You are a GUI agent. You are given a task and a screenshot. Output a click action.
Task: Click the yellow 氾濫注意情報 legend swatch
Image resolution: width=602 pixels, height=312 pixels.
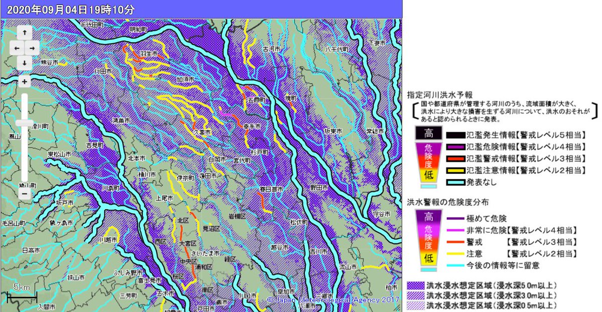click(456, 170)
